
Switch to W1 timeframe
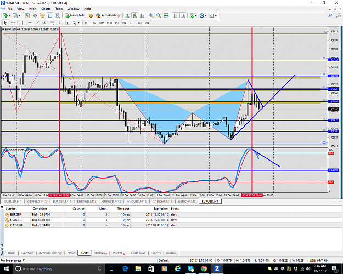pos(139,22)
